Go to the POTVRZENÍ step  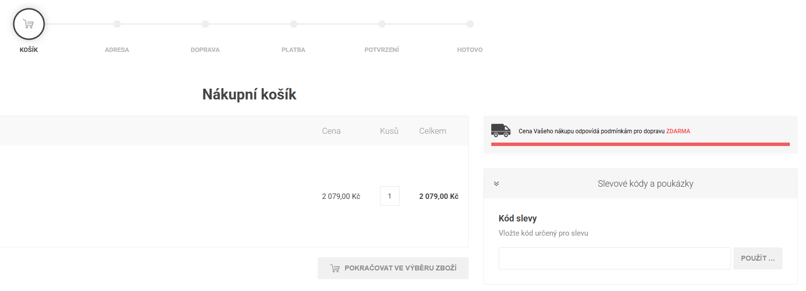pyautogui.click(x=381, y=50)
